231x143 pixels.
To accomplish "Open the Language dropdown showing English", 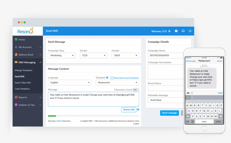I will [x=70, y=82].
